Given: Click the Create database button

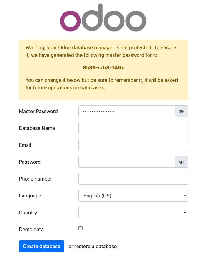Looking at the screenshot, I should pyautogui.click(x=42, y=246).
